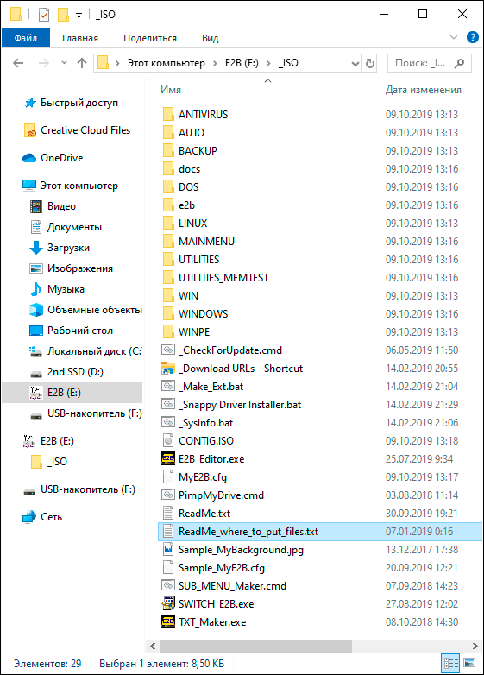Open the Файл menu

coord(26,38)
